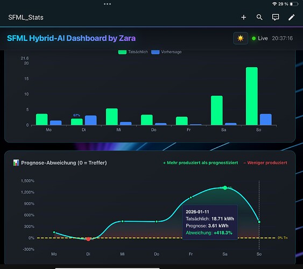Select the green Tatsächlich bar for Sa

pos(217,110)
